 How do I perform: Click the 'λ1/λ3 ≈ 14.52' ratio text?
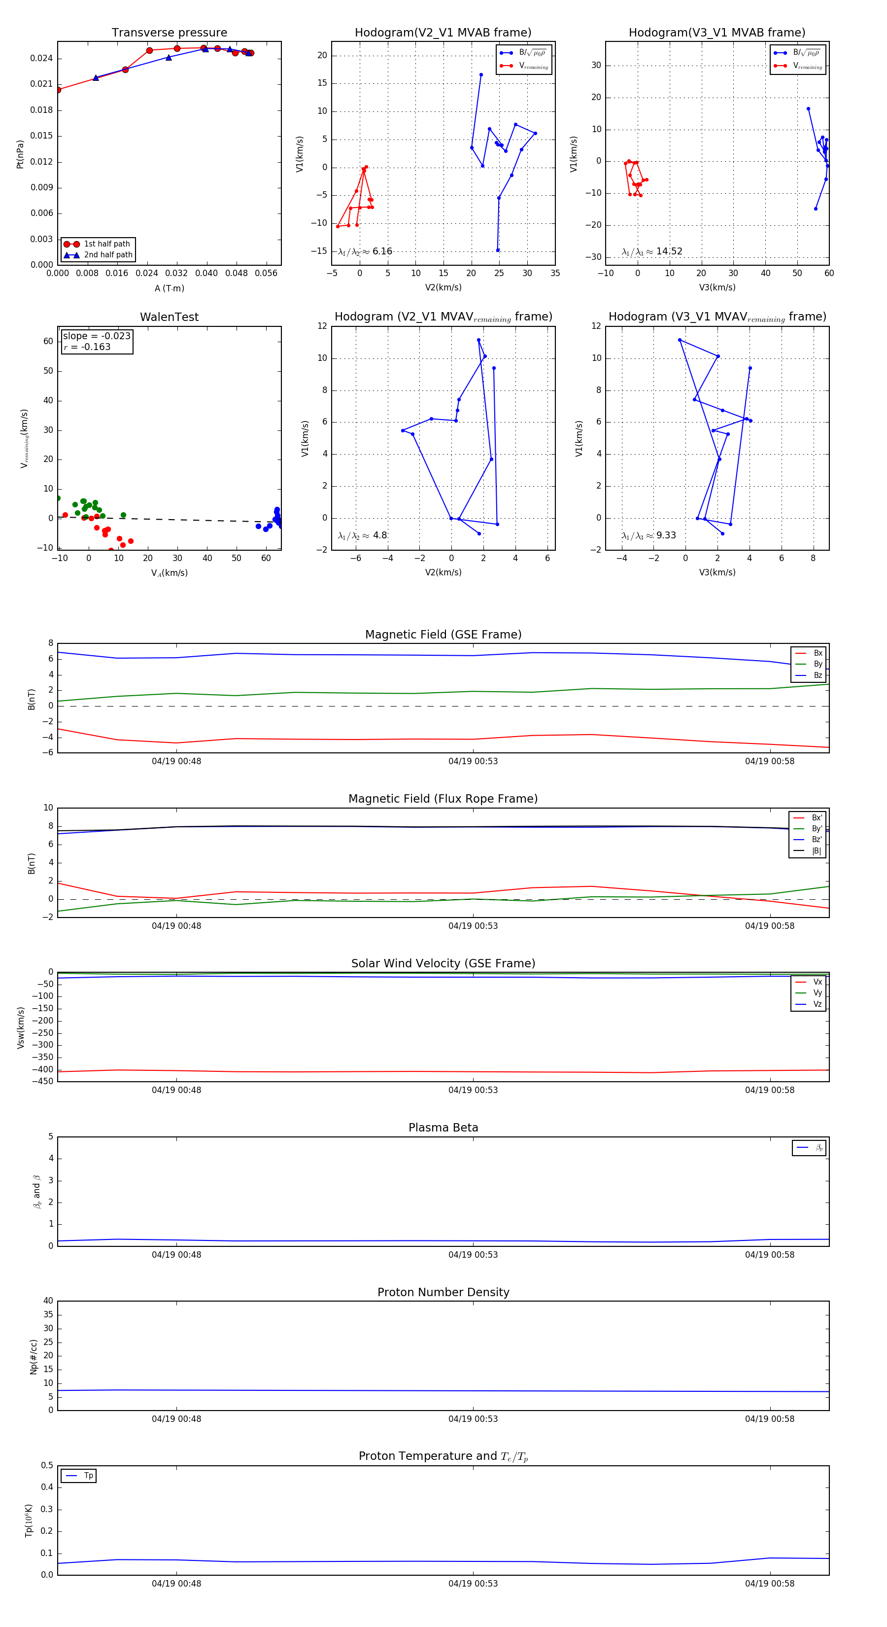pos(652,251)
